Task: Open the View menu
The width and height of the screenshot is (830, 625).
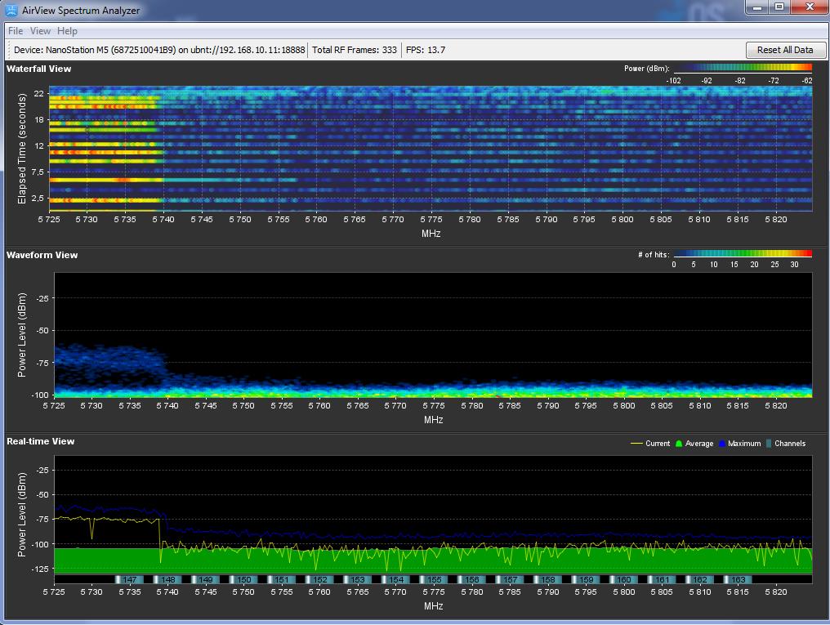Action: tap(40, 31)
